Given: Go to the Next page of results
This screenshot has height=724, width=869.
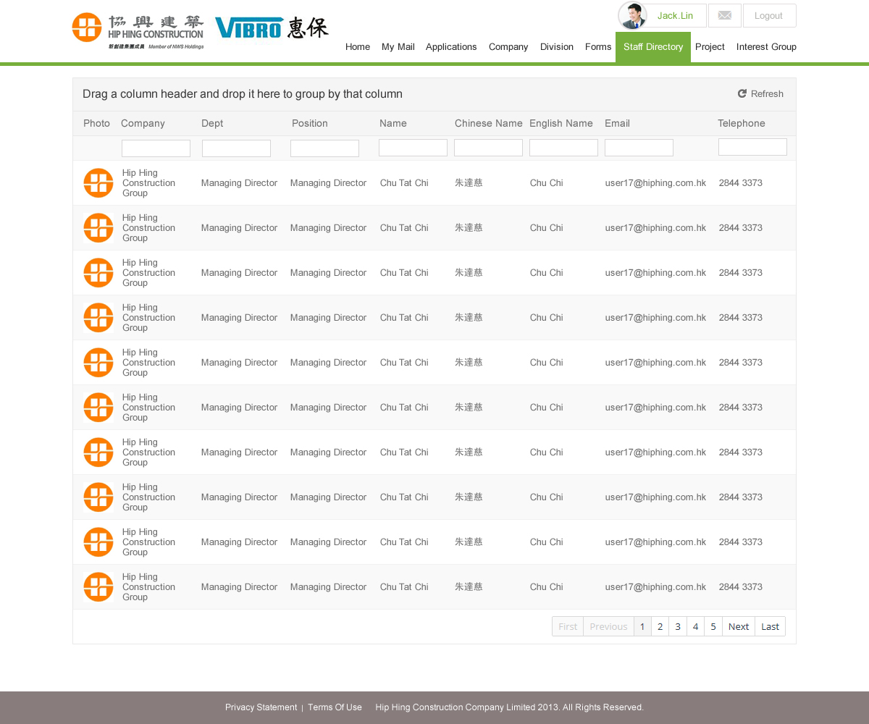Looking at the screenshot, I should pos(738,626).
